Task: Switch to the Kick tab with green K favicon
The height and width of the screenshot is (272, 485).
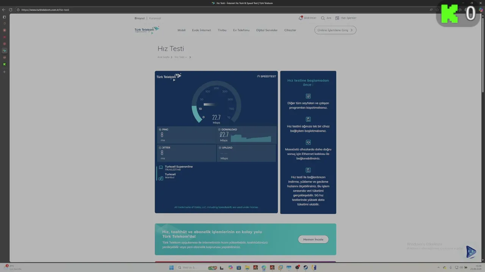Action: [x=5, y=64]
